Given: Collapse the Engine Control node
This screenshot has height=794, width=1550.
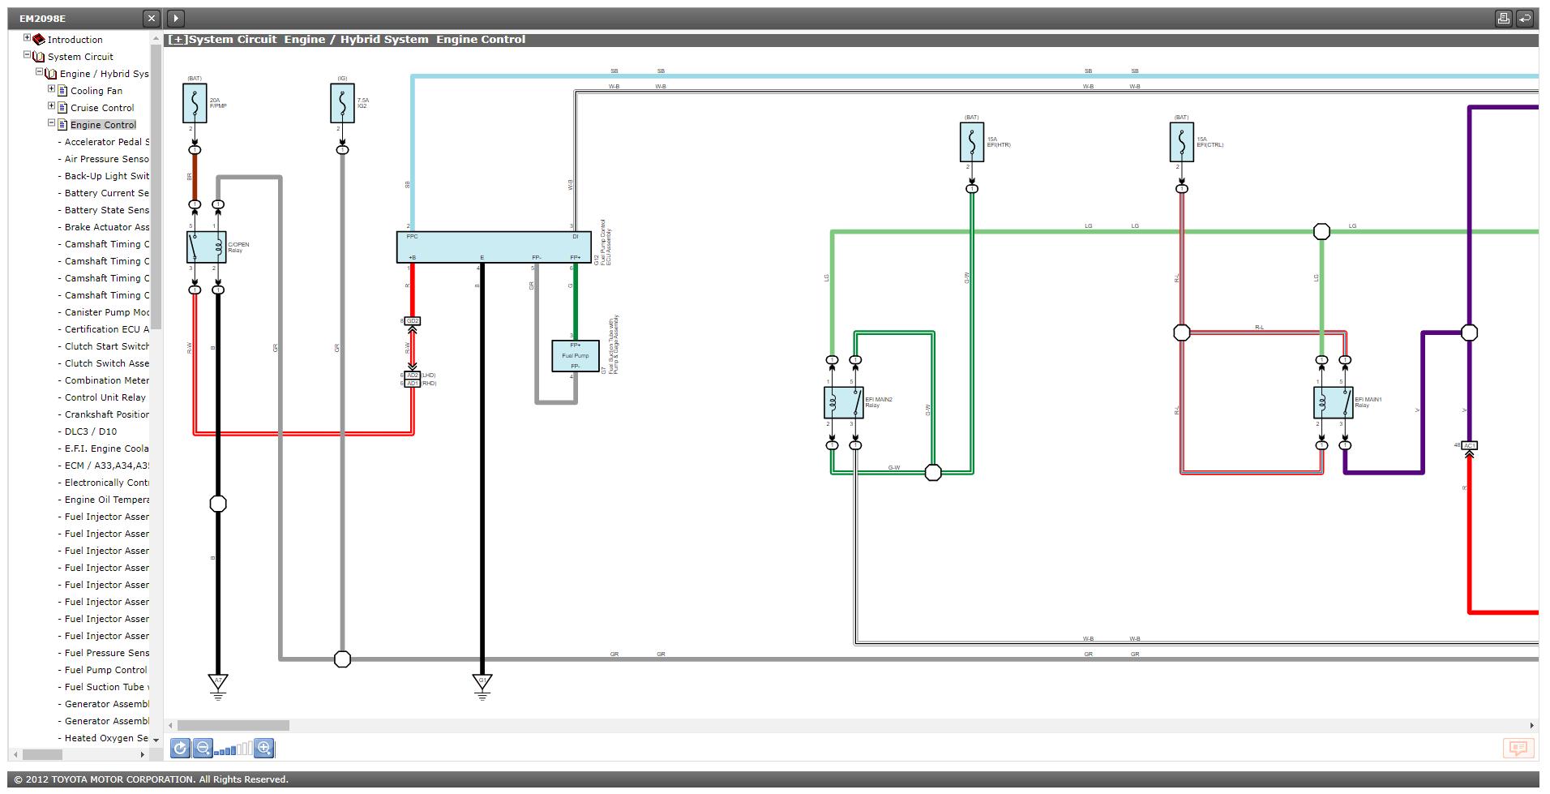Looking at the screenshot, I should coord(51,123).
